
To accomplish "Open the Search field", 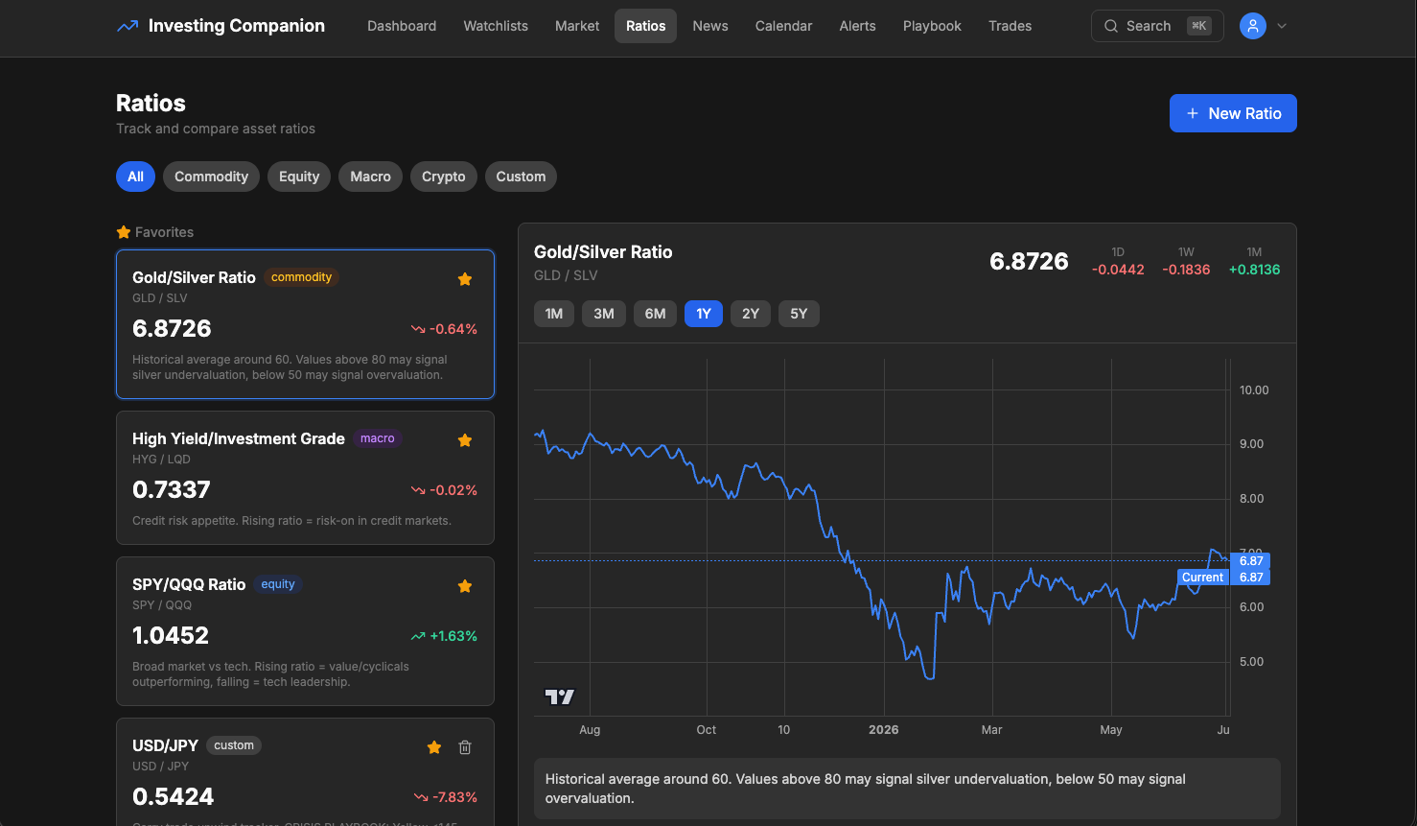I will pos(1157,26).
